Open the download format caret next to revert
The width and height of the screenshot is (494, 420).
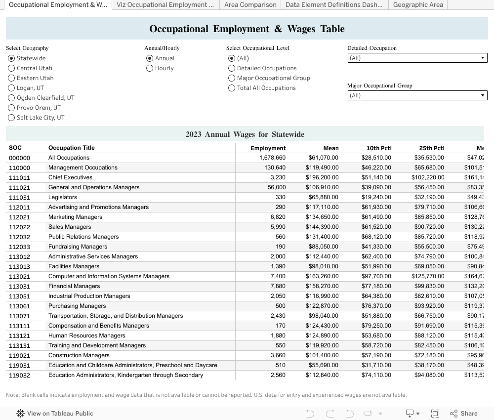pos(380,414)
